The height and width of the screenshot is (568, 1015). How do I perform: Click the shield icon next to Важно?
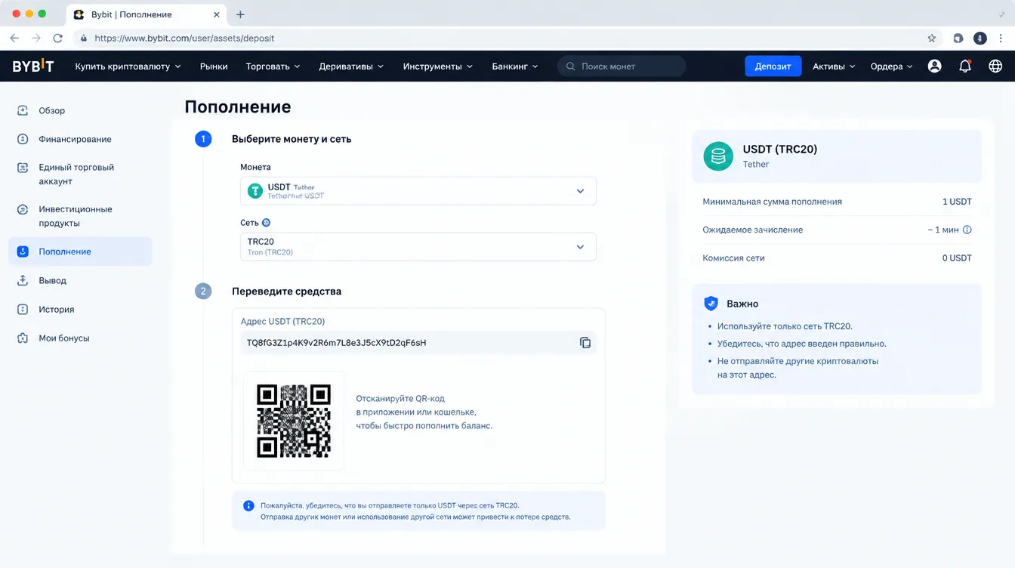(x=711, y=304)
